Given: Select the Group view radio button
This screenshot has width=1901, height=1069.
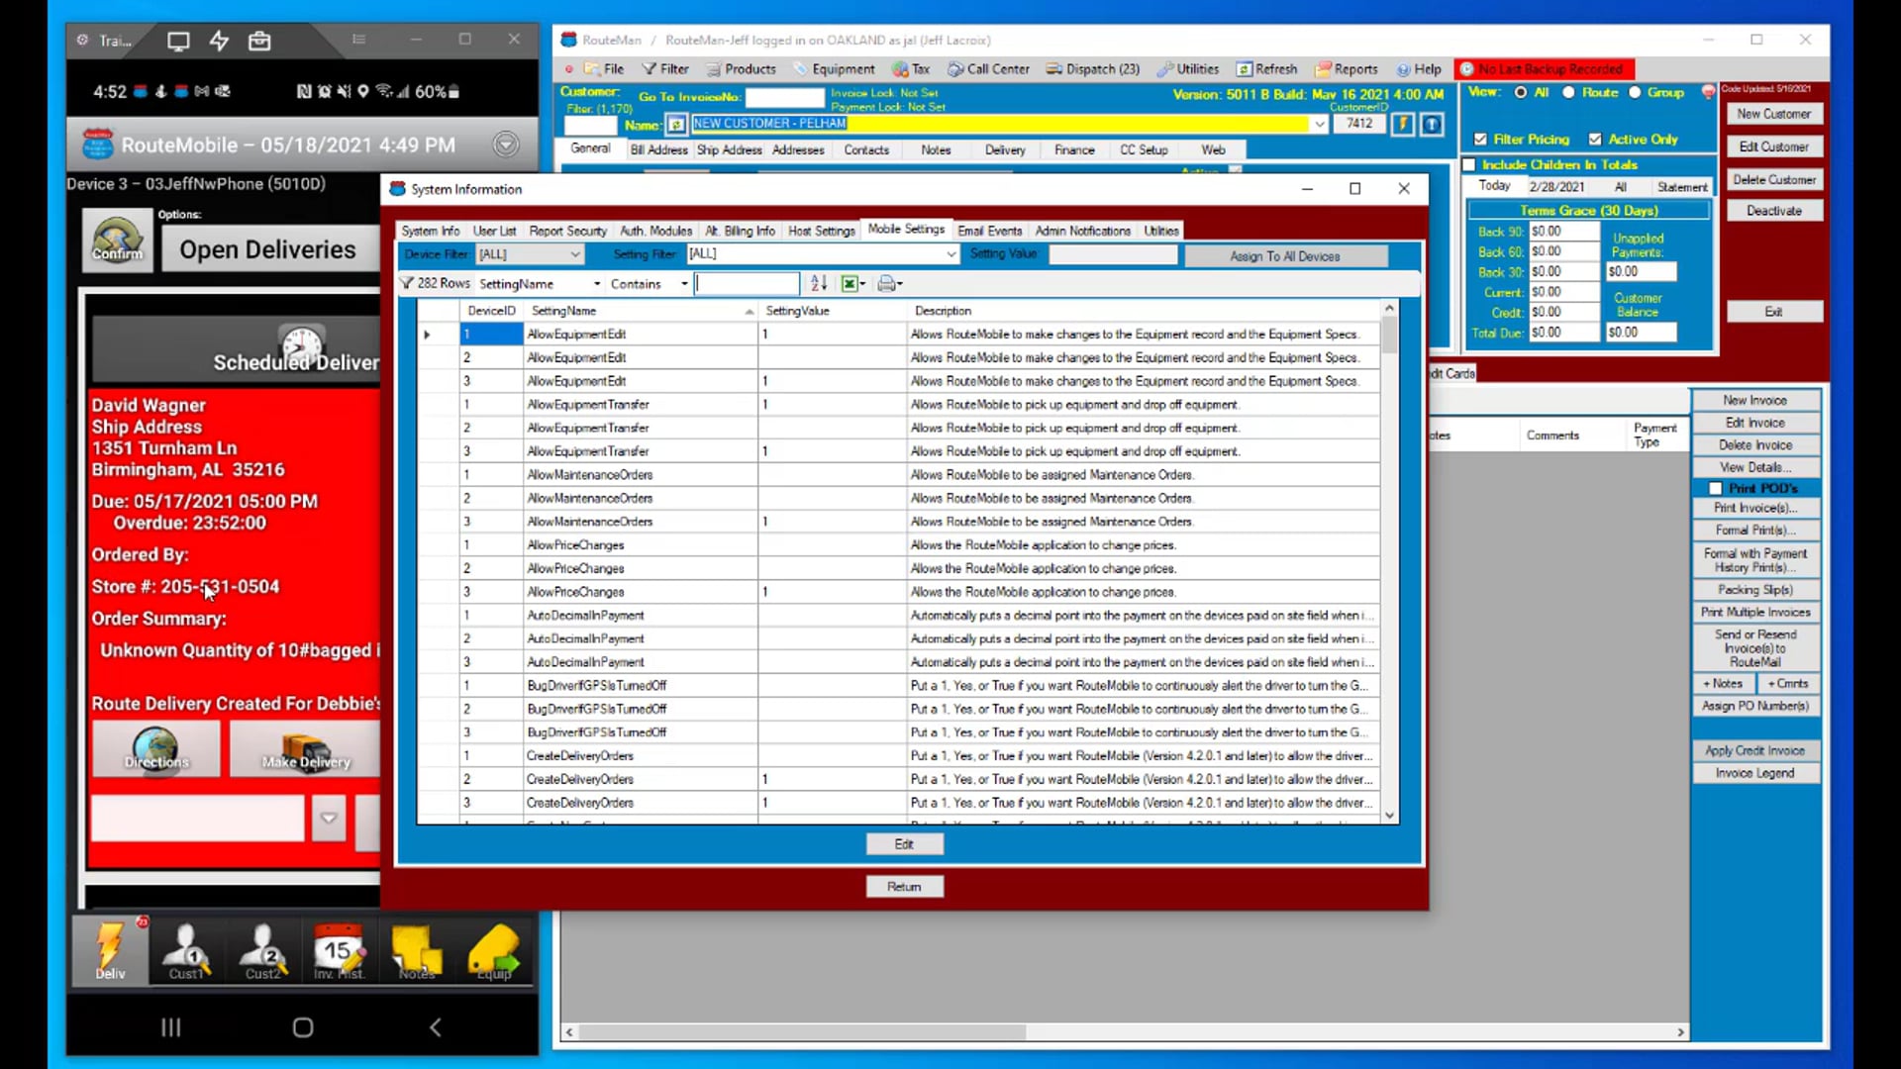Looking at the screenshot, I should click(x=1635, y=92).
